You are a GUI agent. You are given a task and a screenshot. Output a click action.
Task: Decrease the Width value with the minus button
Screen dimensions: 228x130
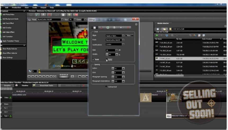coord(107,54)
